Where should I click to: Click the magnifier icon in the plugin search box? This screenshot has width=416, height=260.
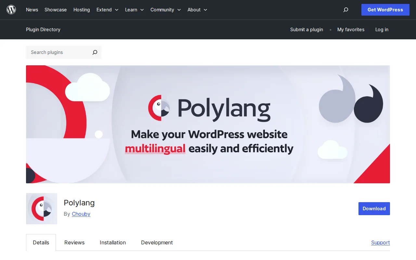95,52
